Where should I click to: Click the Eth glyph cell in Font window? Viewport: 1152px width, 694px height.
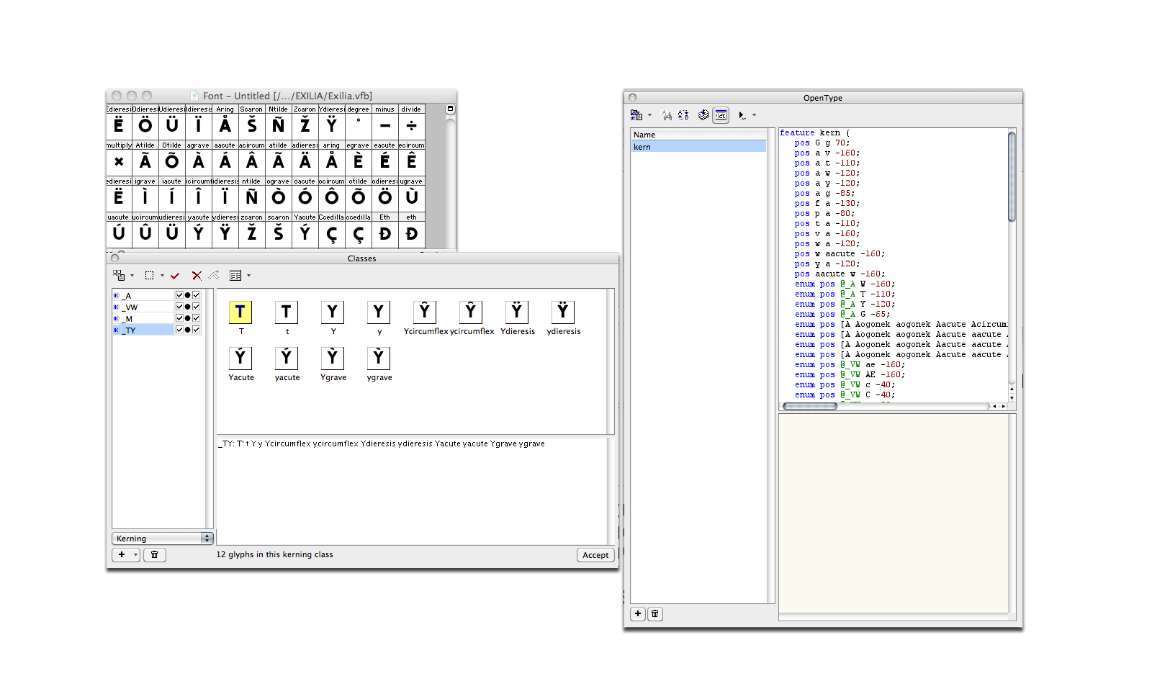click(384, 230)
